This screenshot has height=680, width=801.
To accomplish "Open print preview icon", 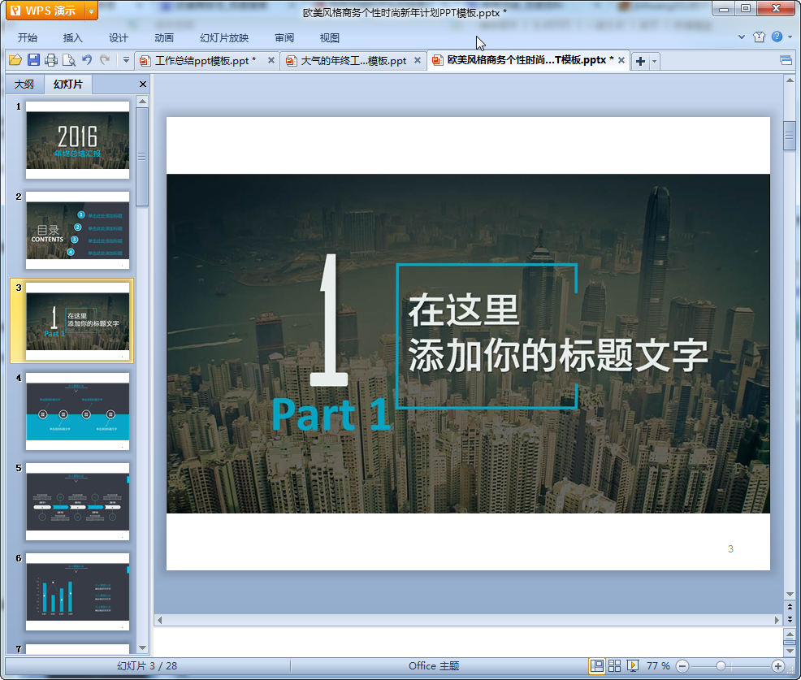I will click(x=69, y=60).
